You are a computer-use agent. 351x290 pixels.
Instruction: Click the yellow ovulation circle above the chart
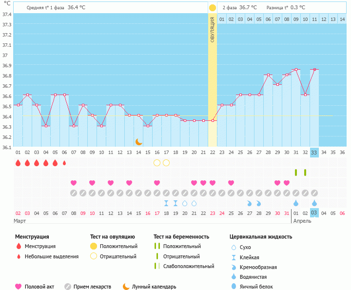tap(212, 8)
